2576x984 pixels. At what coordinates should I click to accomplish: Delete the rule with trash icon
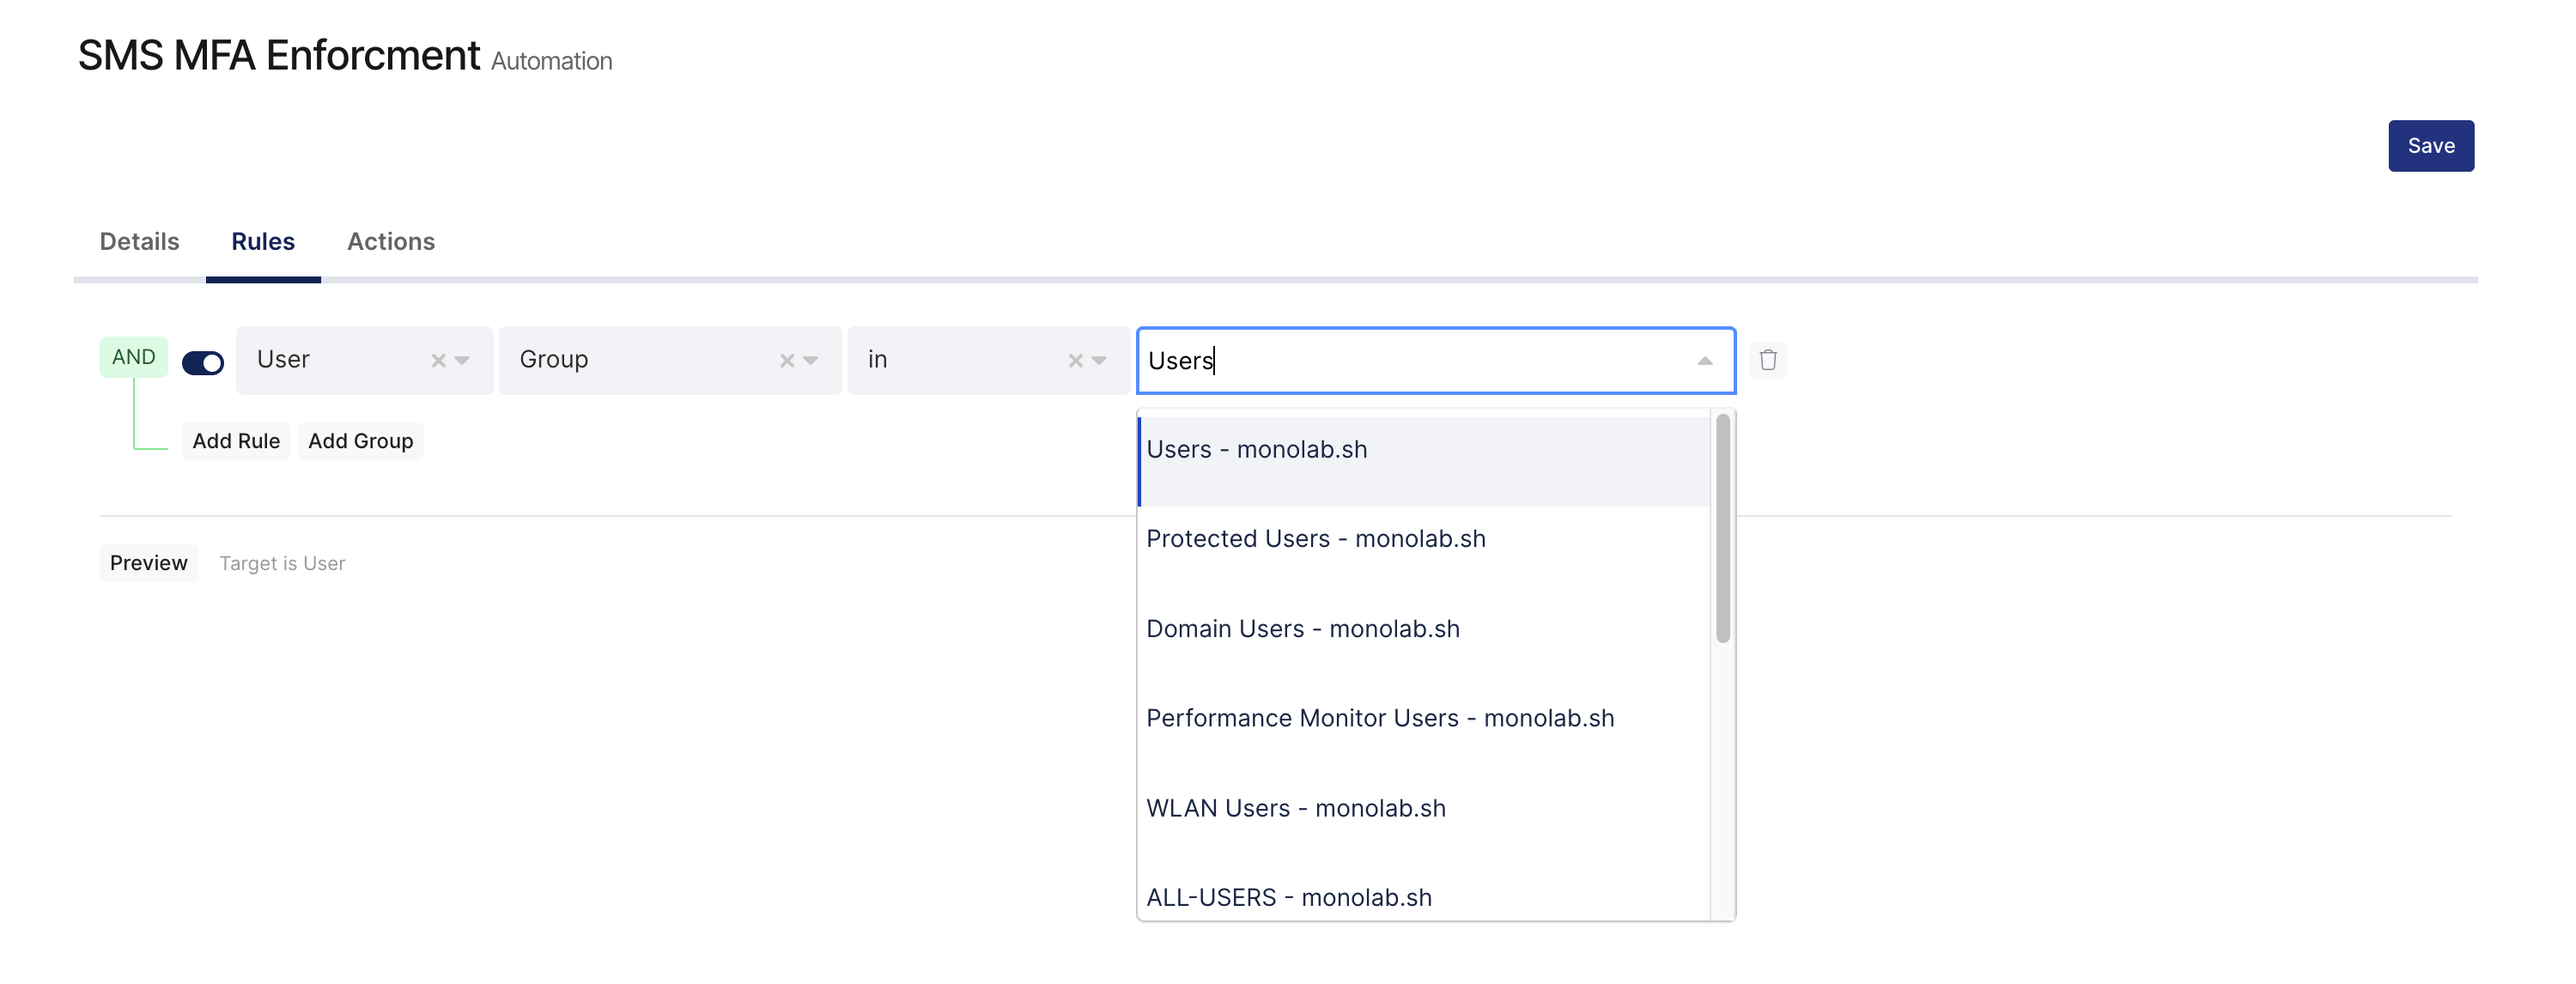point(1767,360)
